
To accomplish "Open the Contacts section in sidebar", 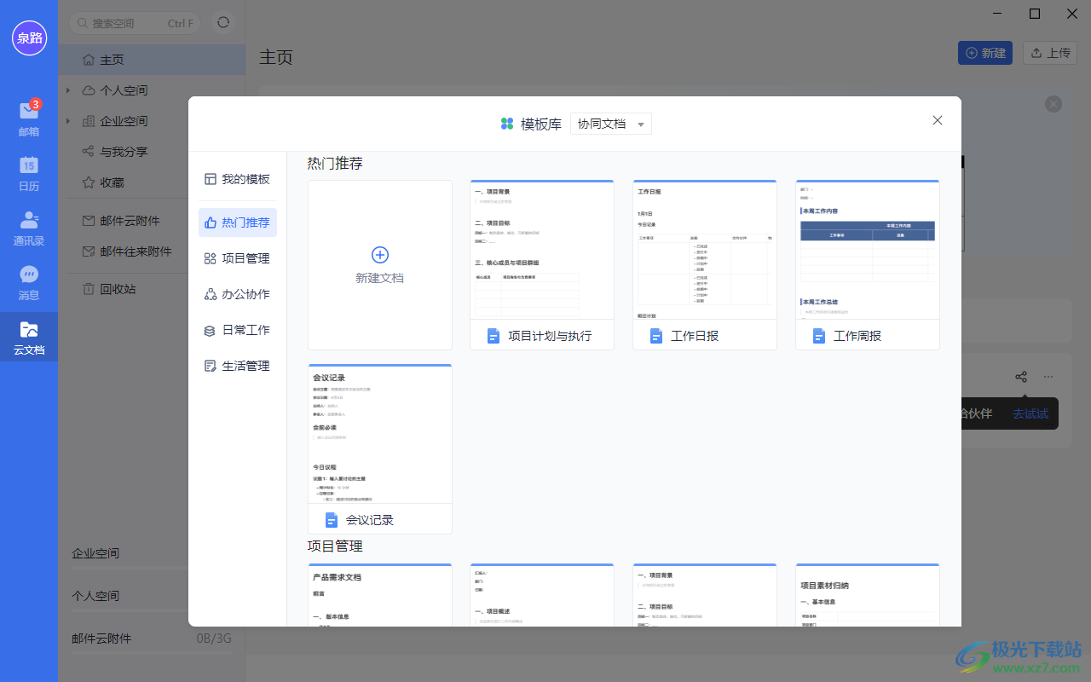I will click(x=29, y=228).
